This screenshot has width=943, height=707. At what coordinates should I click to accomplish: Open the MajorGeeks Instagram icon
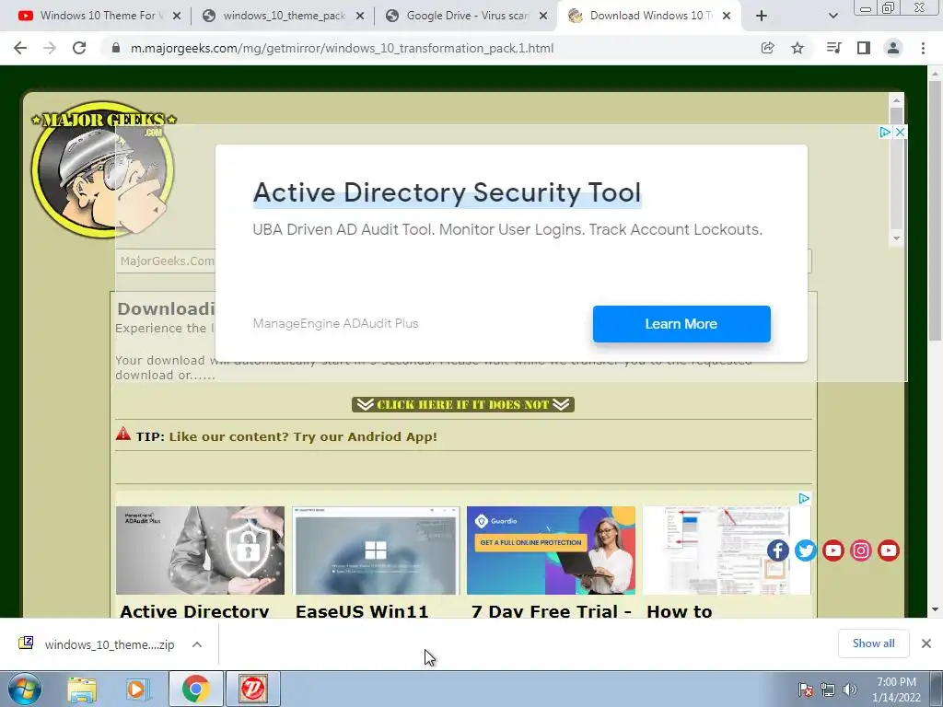coord(861,551)
